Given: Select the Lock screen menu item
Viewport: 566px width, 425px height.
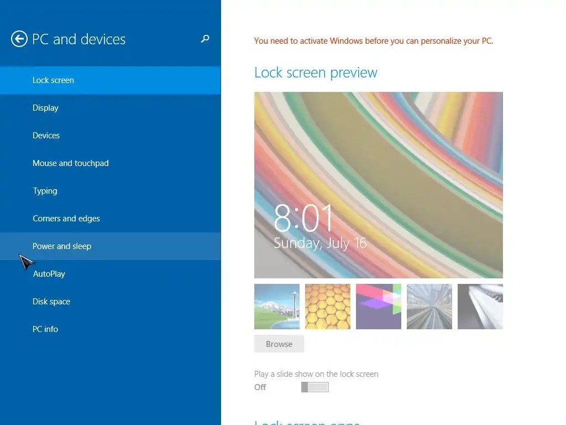Looking at the screenshot, I should click(111, 80).
